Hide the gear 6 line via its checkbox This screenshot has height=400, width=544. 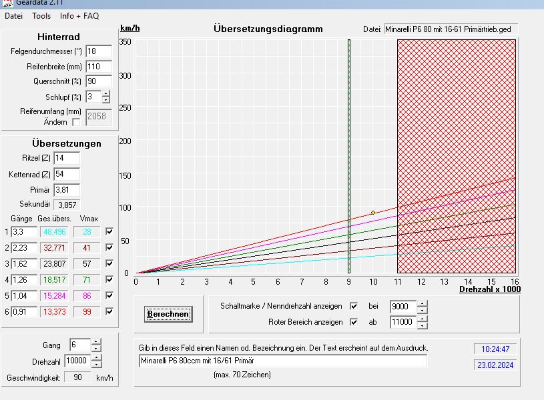point(109,311)
